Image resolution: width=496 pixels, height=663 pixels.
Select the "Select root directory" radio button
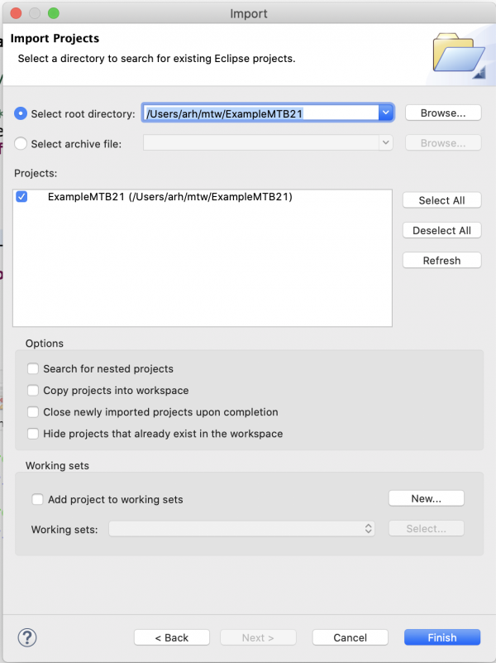20,113
